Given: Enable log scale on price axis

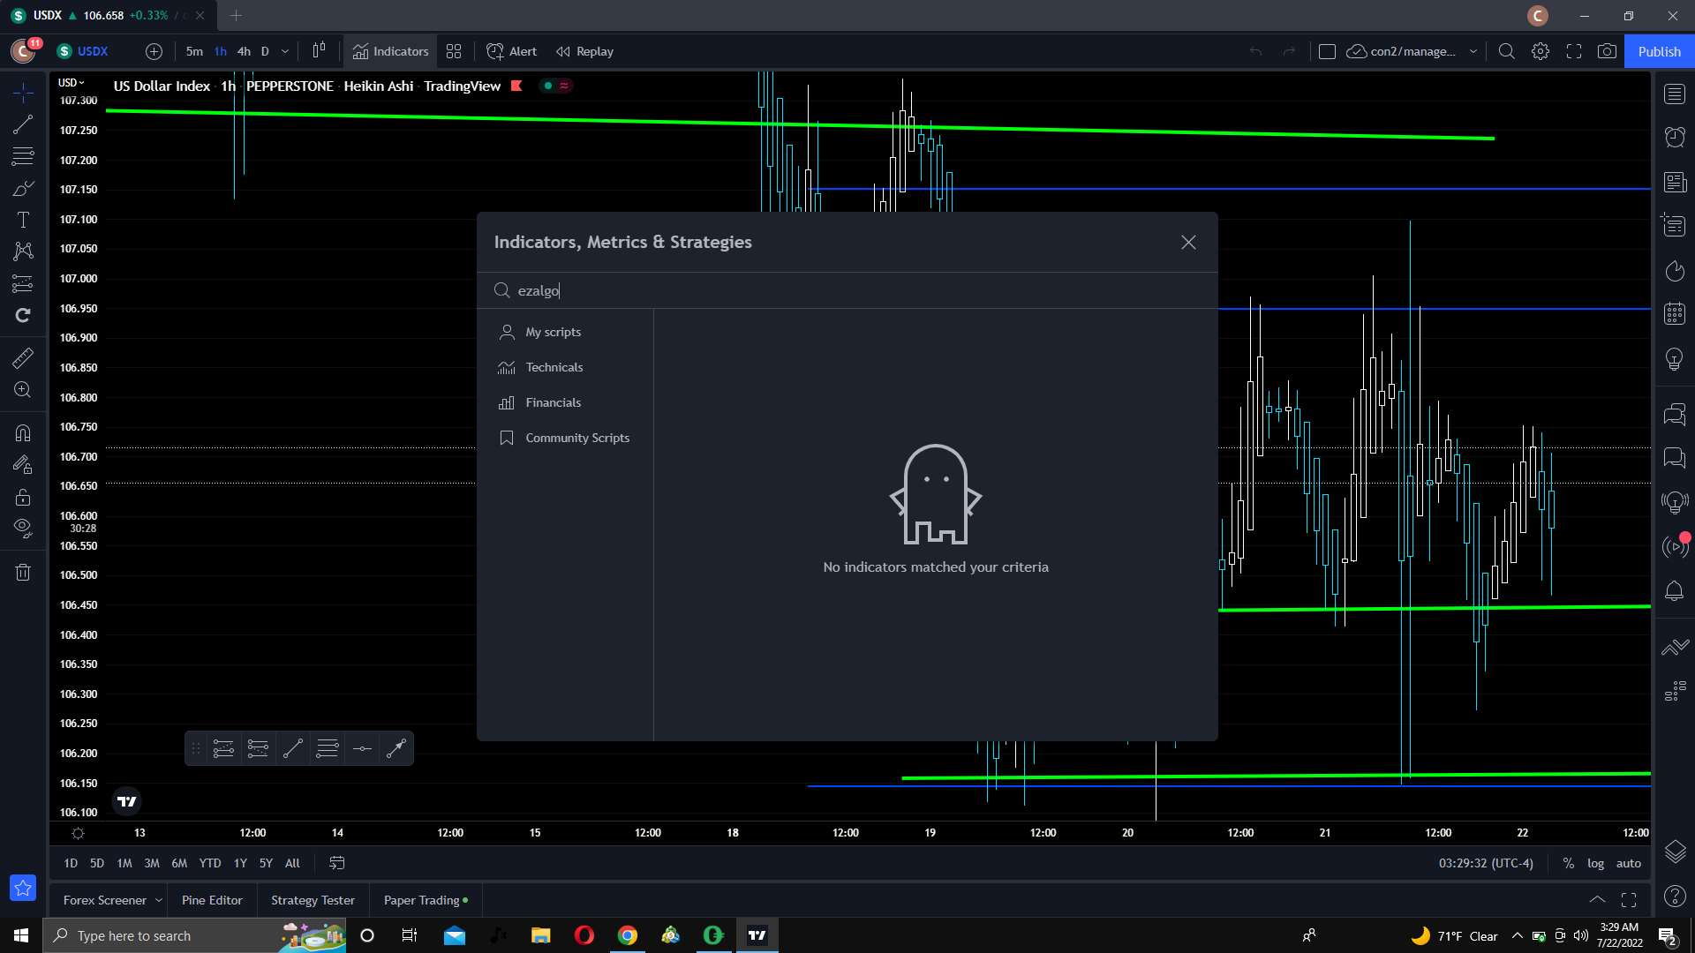Looking at the screenshot, I should pyautogui.click(x=1595, y=863).
